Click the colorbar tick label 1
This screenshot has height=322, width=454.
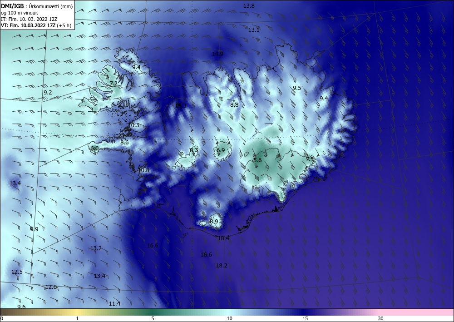coord(77,319)
